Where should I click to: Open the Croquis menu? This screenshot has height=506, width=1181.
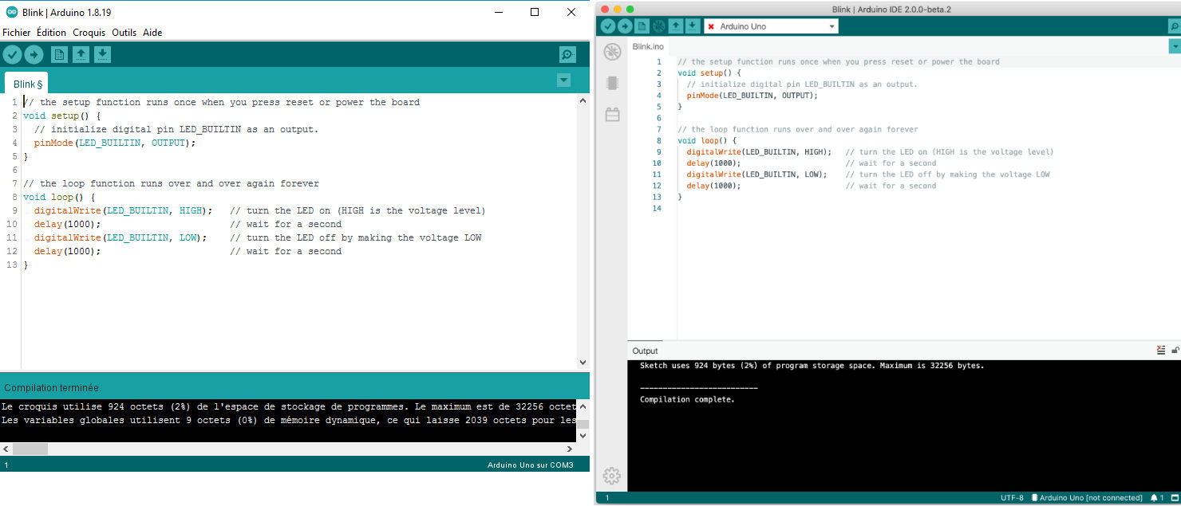pyautogui.click(x=89, y=33)
